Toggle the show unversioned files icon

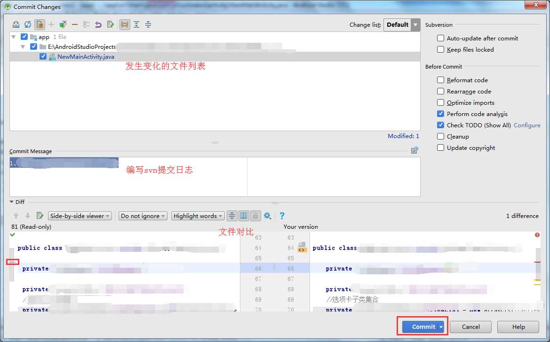point(40,24)
